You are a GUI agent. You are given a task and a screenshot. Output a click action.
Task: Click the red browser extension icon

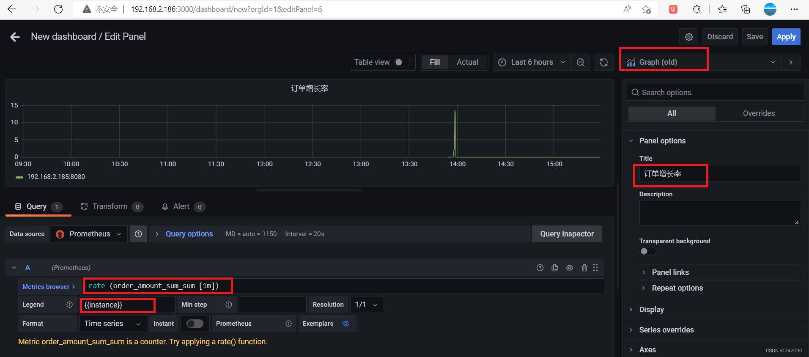673,9
